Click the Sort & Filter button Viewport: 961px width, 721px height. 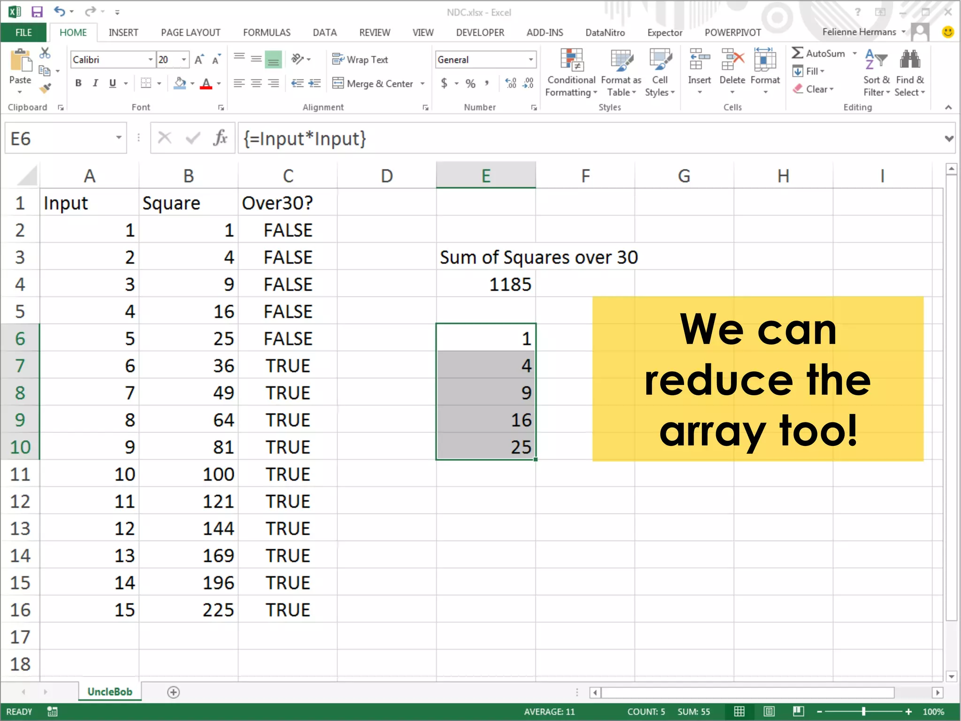click(x=876, y=73)
